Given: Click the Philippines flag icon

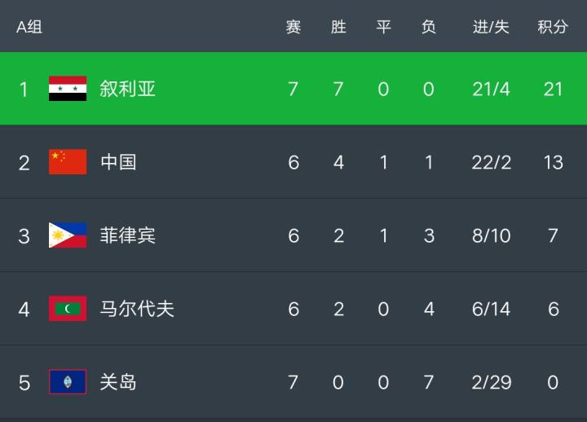Looking at the screenshot, I should point(68,235).
